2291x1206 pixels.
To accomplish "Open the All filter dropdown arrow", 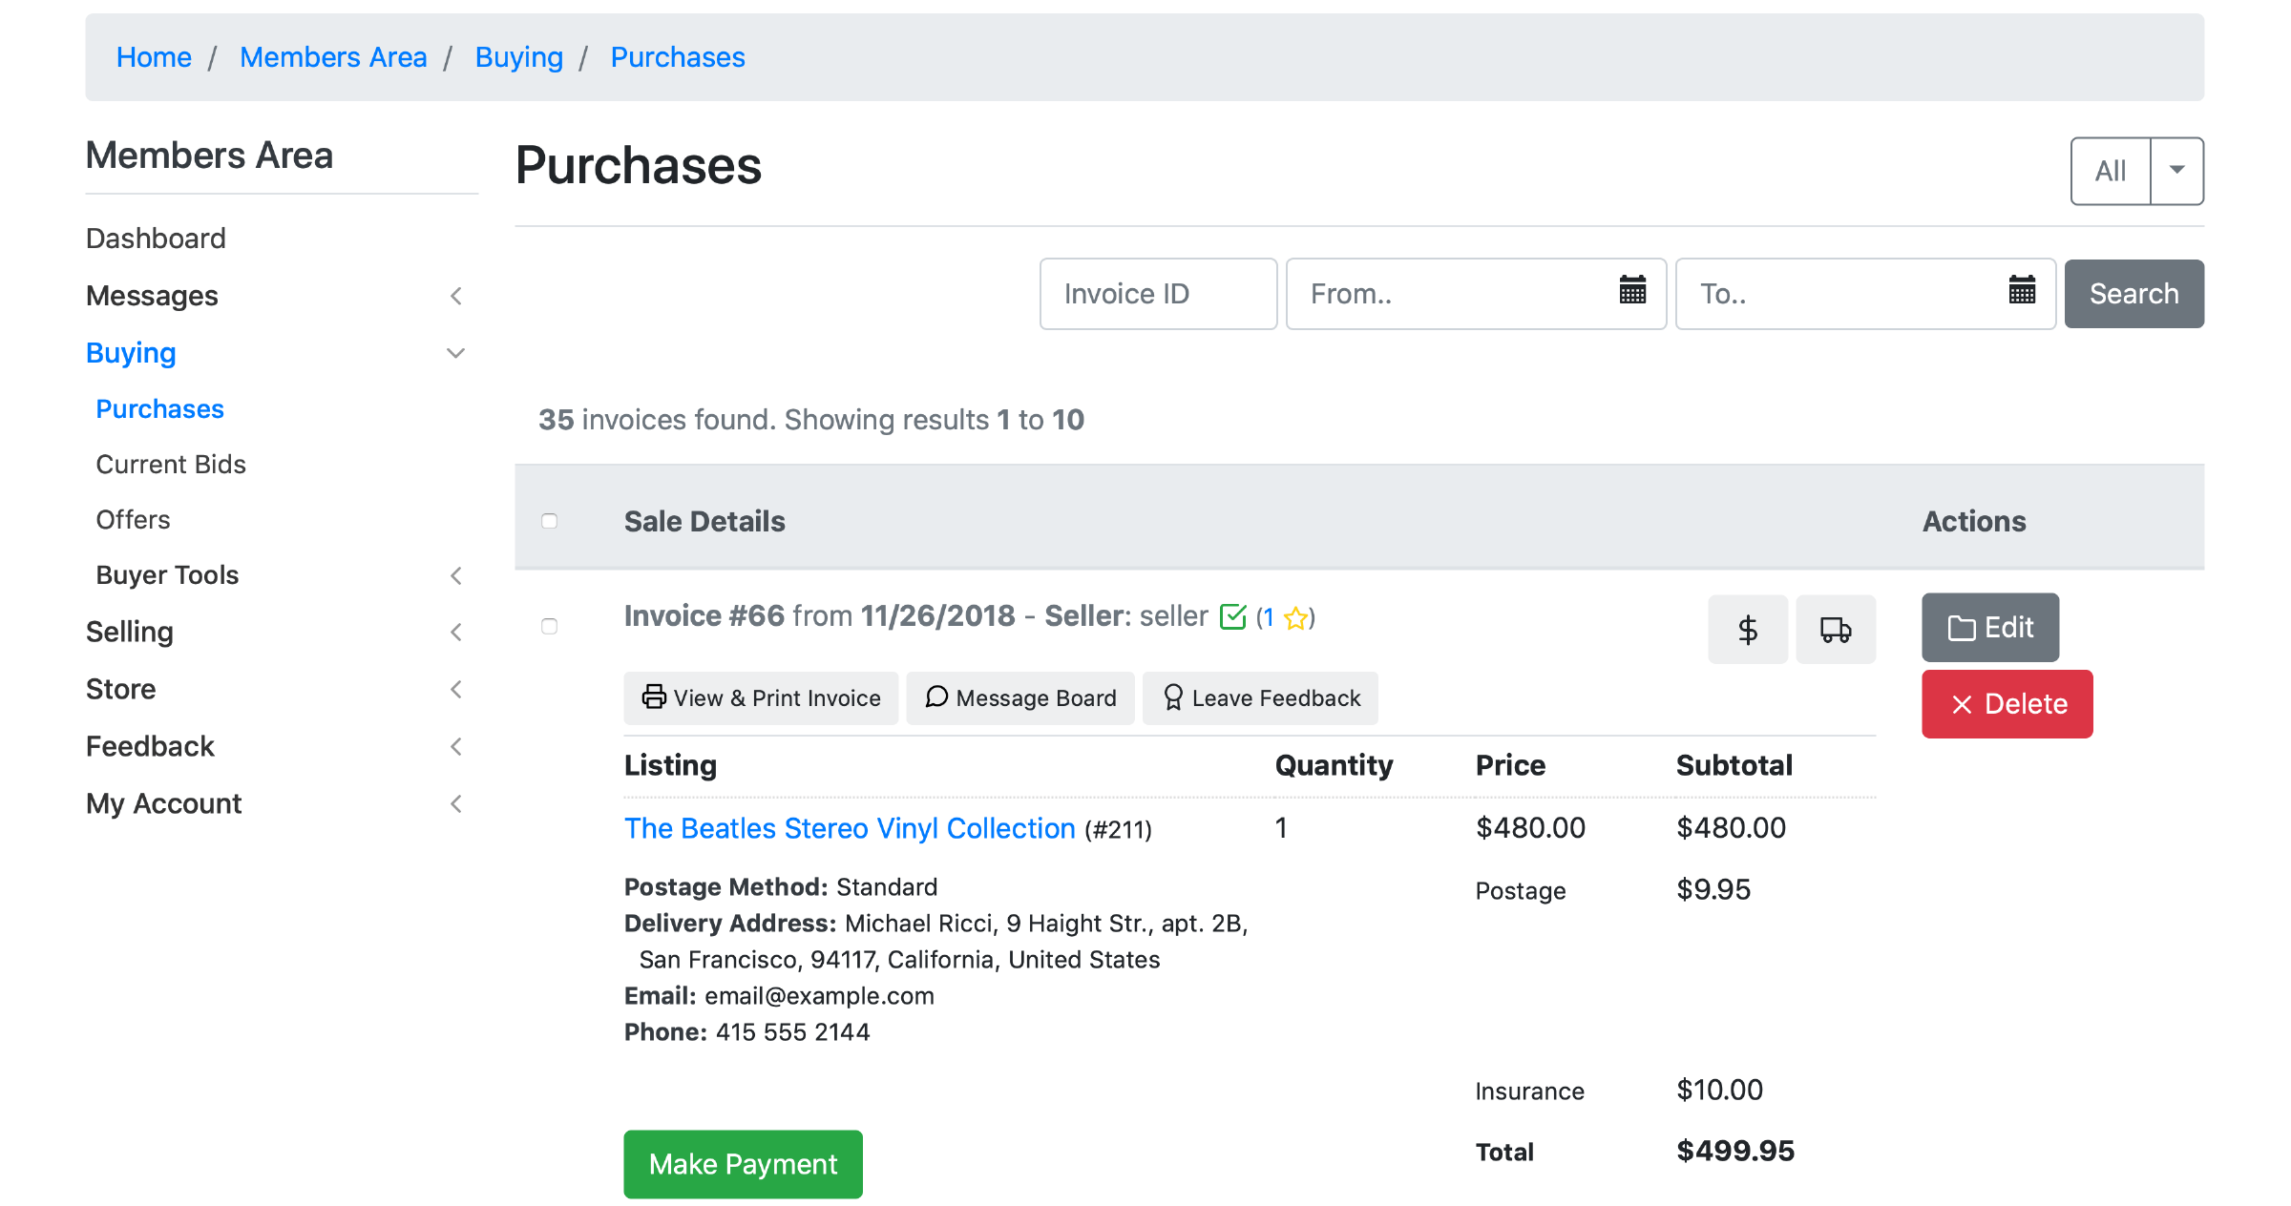I will 2176,171.
